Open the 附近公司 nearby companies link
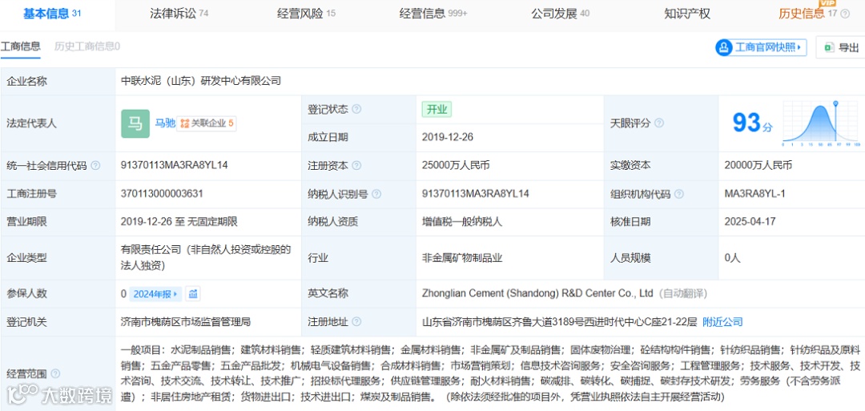Viewport: 865px width, 411px height. 722,321
